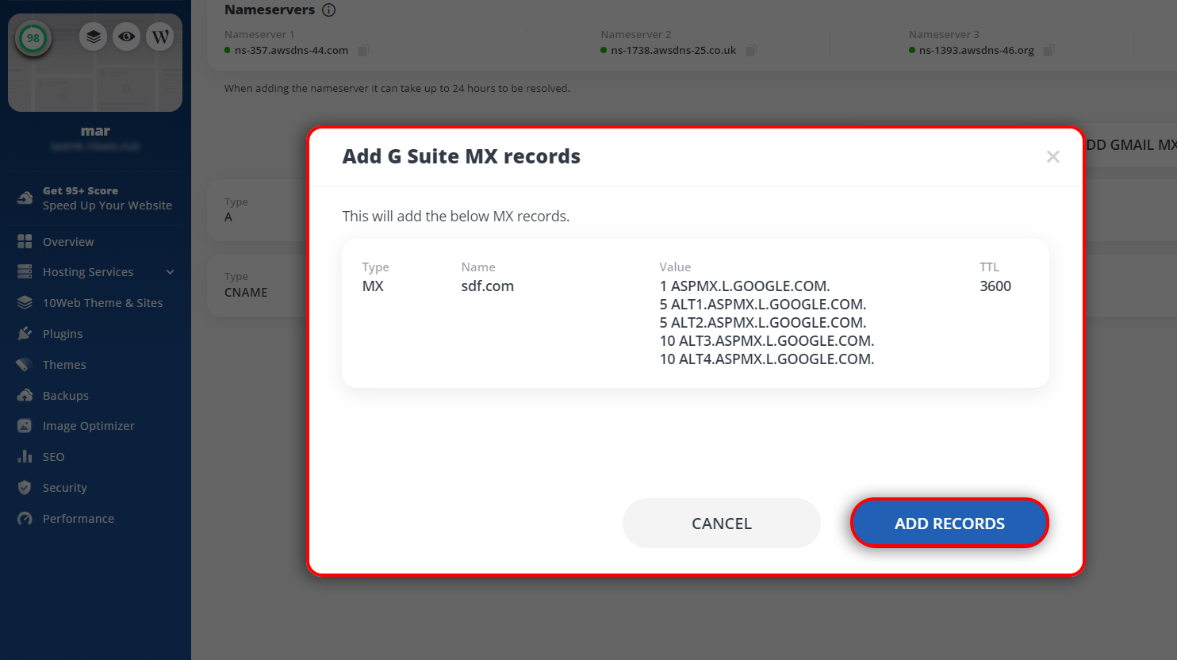Open 10Web Theme & Sites
This screenshot has height=660, width=1177.
[x=102, y=303]
